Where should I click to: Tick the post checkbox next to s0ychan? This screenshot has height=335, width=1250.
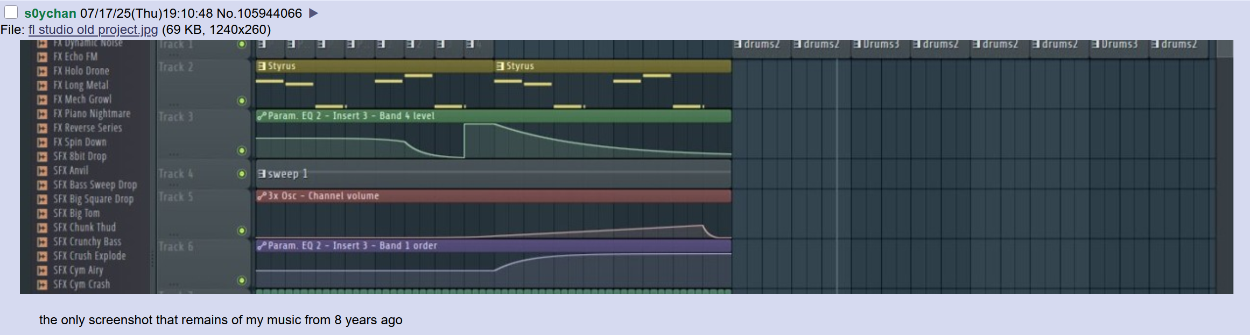coord(11,12)
